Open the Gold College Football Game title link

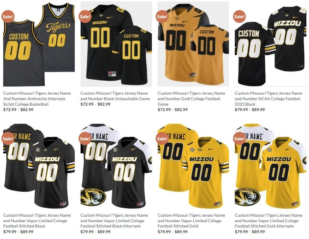click(x=191, y=99)
